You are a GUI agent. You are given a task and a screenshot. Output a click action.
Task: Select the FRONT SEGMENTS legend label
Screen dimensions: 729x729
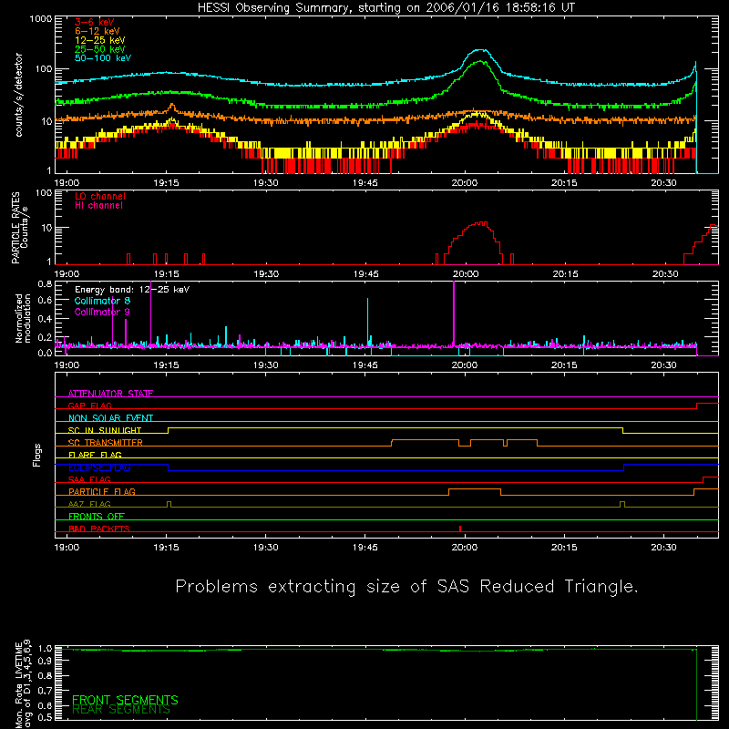coord(125,700)
